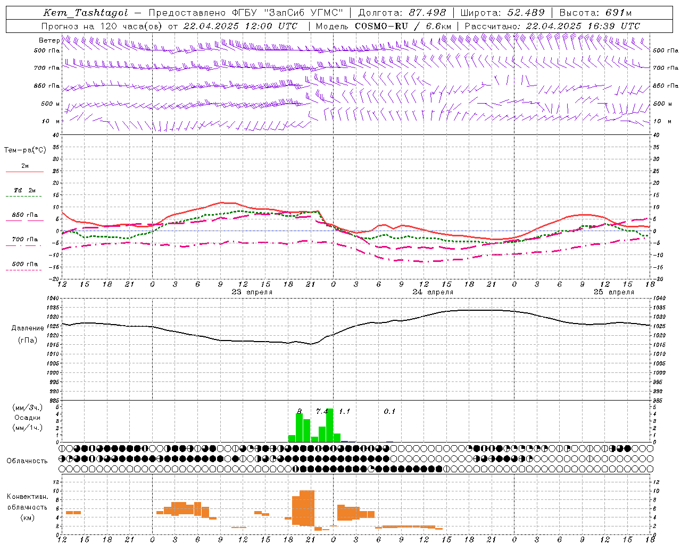Screen dimensions: 681x544
Task: Click the 23 апреля date label
Action: [x=252, y=292]
